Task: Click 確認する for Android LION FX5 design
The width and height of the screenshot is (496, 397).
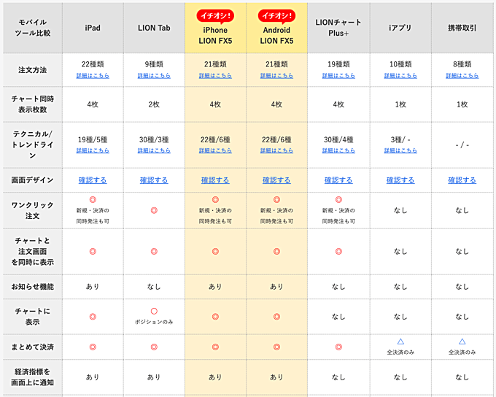Action: pyautogui.click(x=276, y=180)
